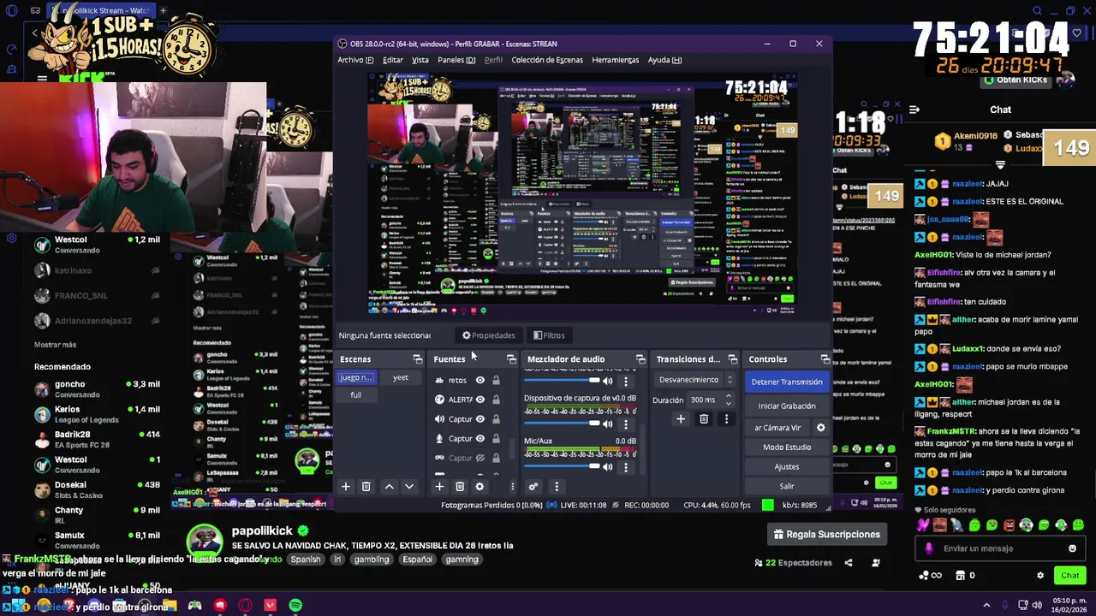This screenshot has width=1096, height=616.
Task: Share the Kick stream with share icon
Action: (x=849, y=563)
